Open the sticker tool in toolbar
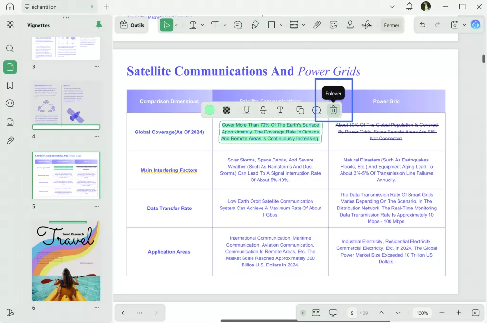Image resolution: width=487 pixels, height=323 pixels. (x=333, y=25)
